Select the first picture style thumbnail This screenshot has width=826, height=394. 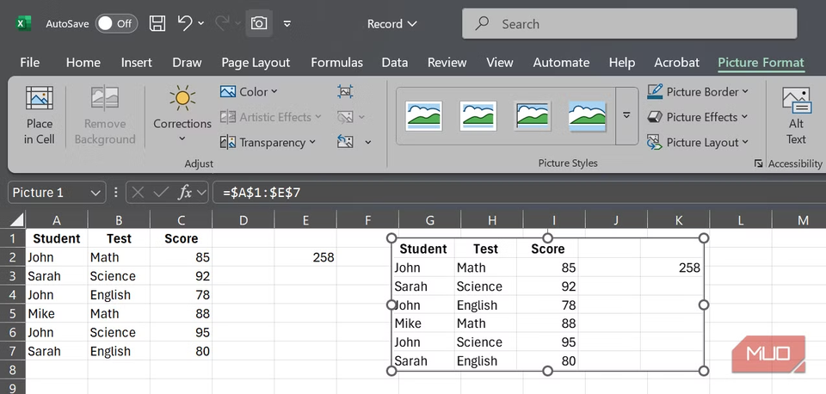[424, 115]
